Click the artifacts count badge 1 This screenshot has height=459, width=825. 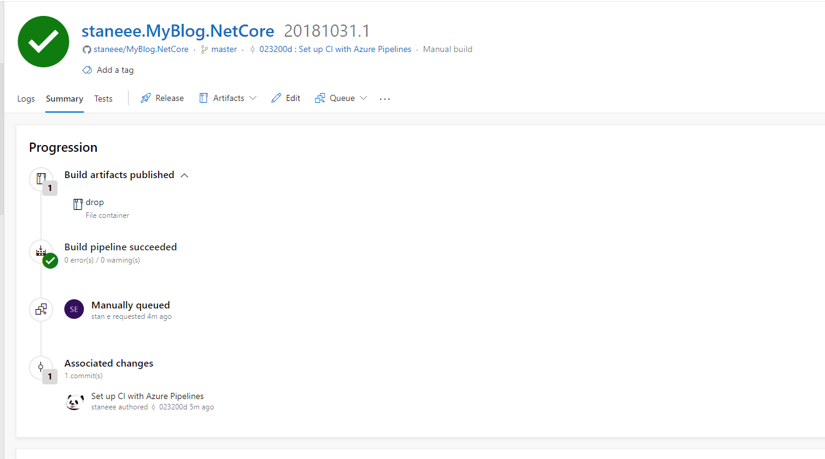pos(50,188)
